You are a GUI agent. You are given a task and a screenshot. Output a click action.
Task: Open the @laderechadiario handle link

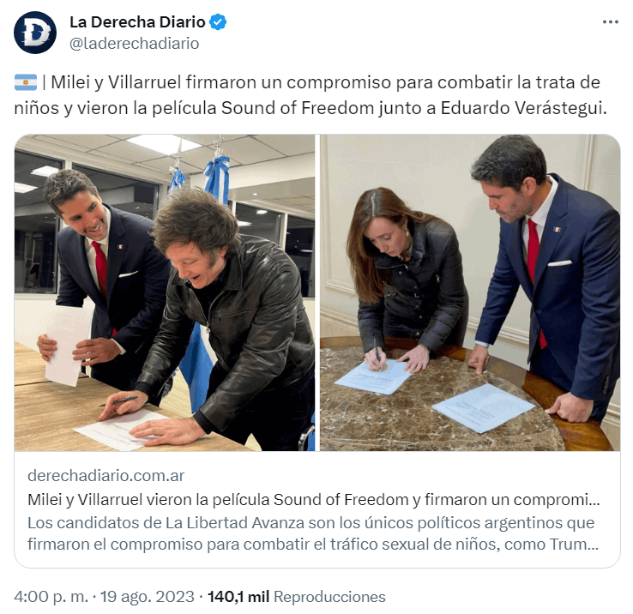(135, 43)
